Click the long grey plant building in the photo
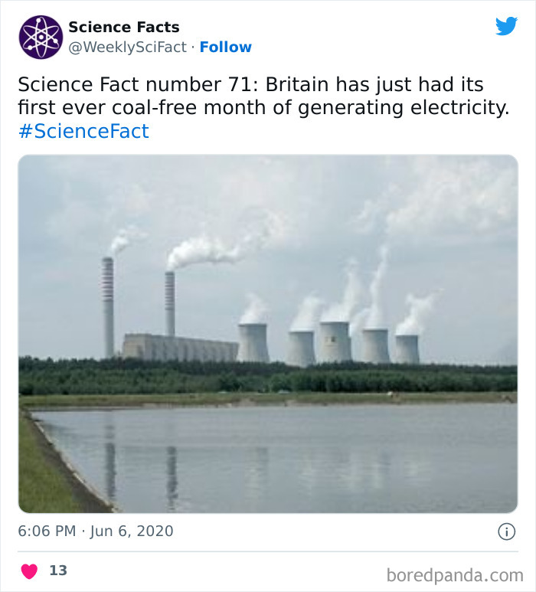 (180, 347)
